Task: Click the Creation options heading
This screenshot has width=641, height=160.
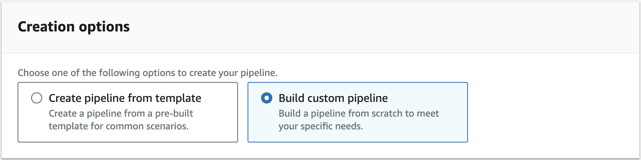Action: (74, 27)
